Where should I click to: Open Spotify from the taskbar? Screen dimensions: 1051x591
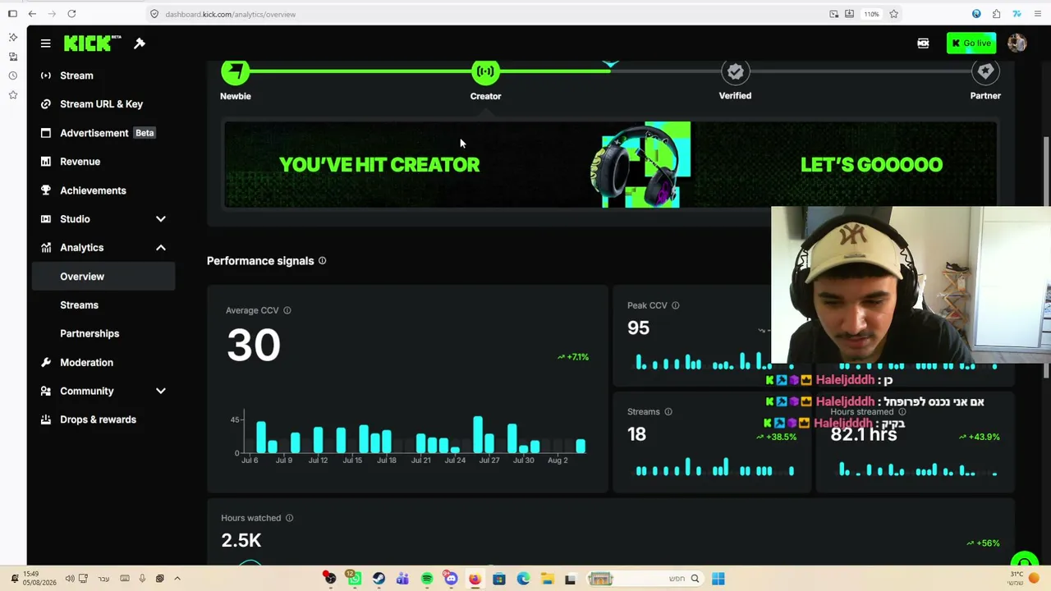click(x=427, y=579)
